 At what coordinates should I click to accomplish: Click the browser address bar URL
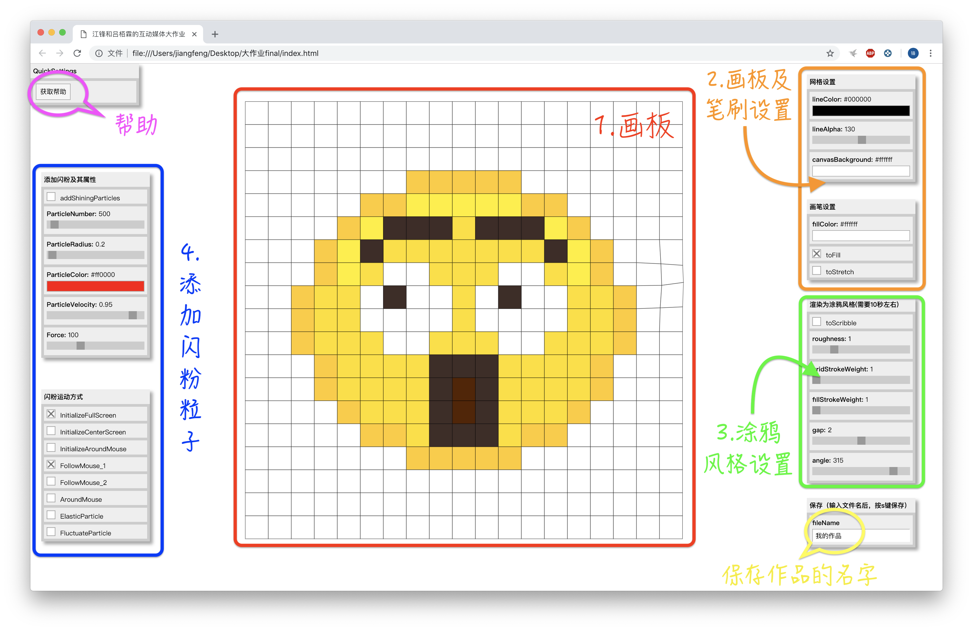225,53
